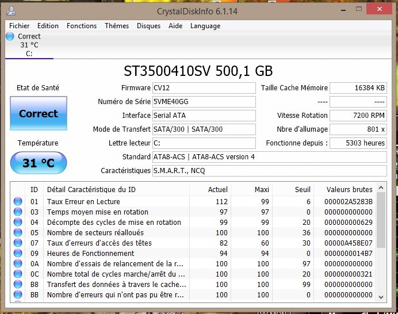
Task: Open the Thèmes menu
Action: (x=117, y=26)
